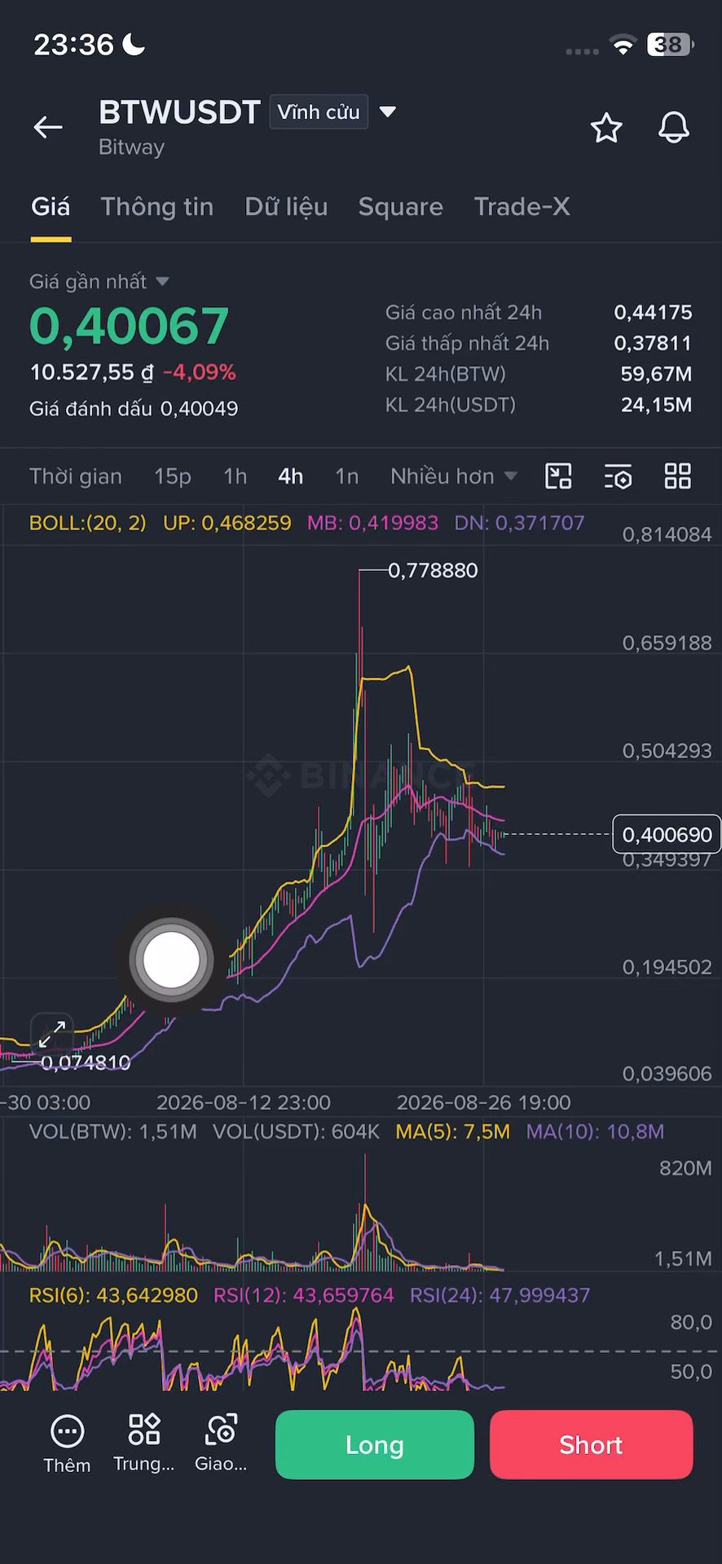The height and width of the screenshot is (1564, 722).
Task: Tap the back arrow icon
Action: [48, 127]
